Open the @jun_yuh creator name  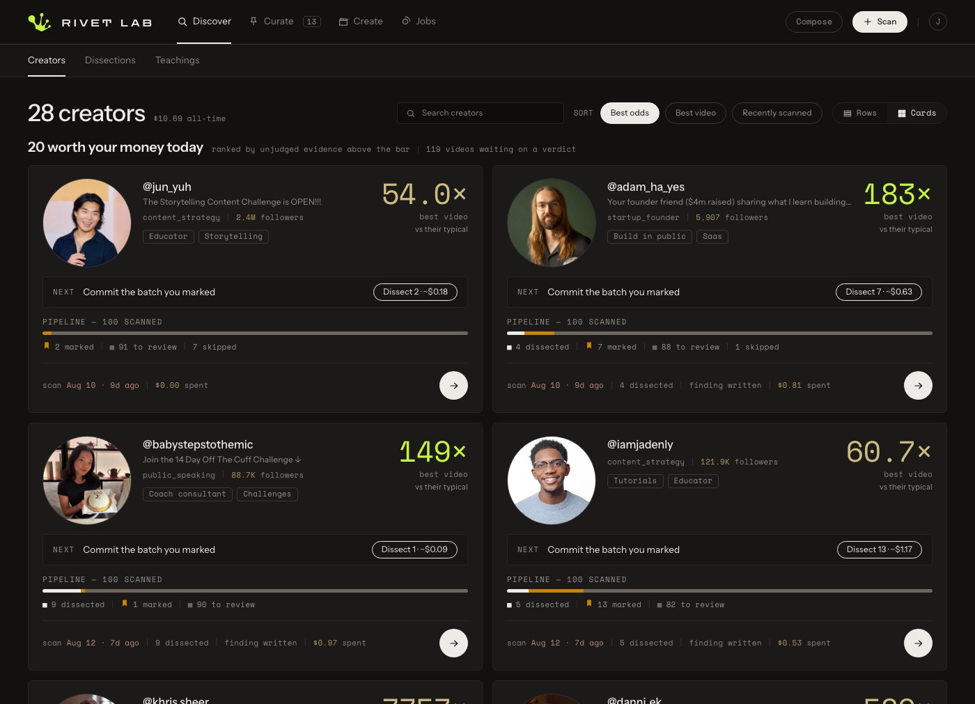coord(167,187)
